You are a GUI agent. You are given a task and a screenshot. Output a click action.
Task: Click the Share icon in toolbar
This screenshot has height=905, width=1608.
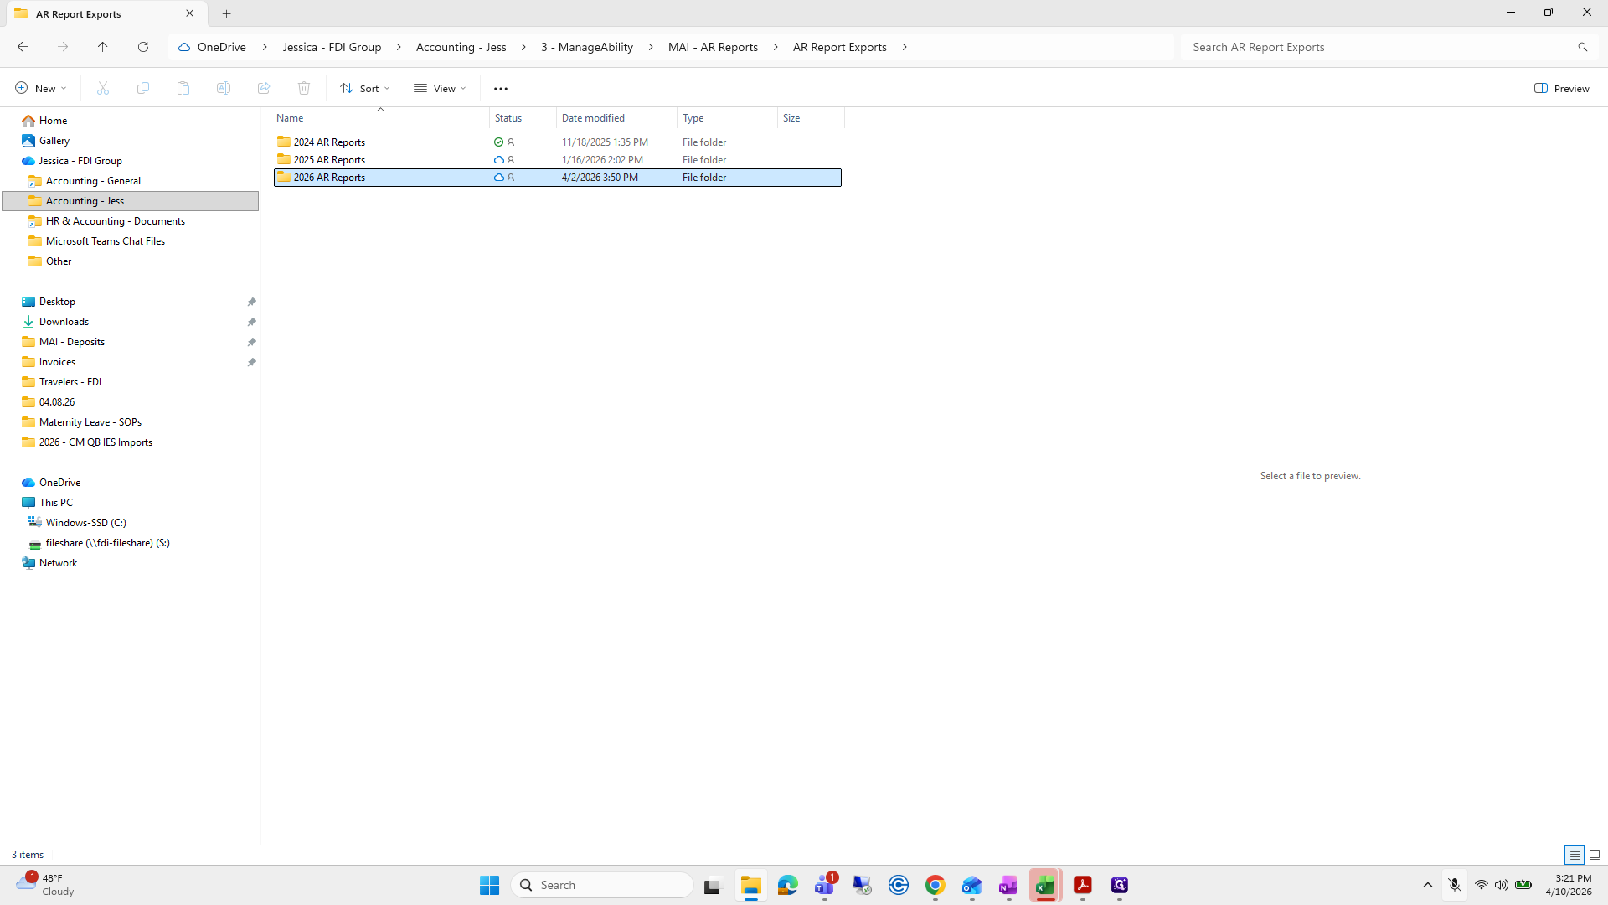(264, 88)
